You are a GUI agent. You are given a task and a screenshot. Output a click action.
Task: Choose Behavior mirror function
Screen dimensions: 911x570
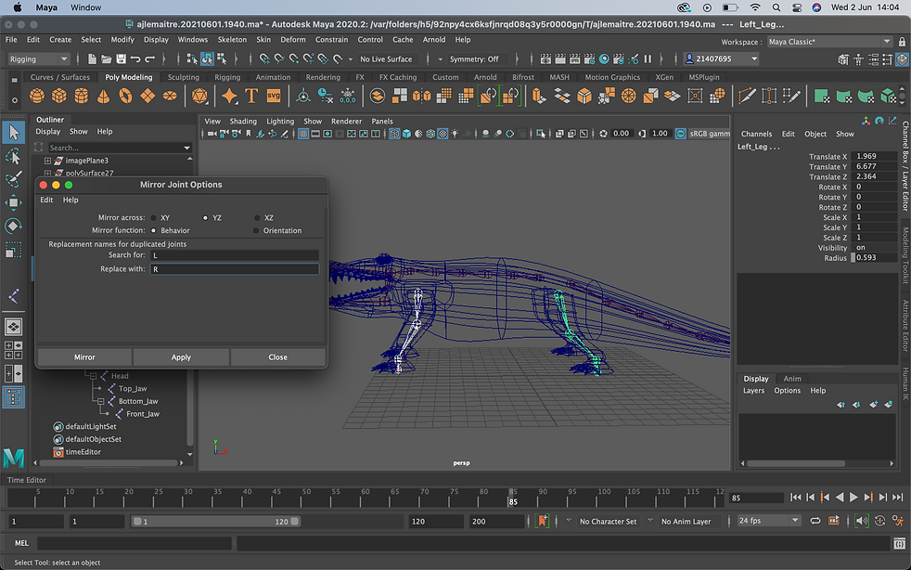pyautogui.click(x=153, y=230)
